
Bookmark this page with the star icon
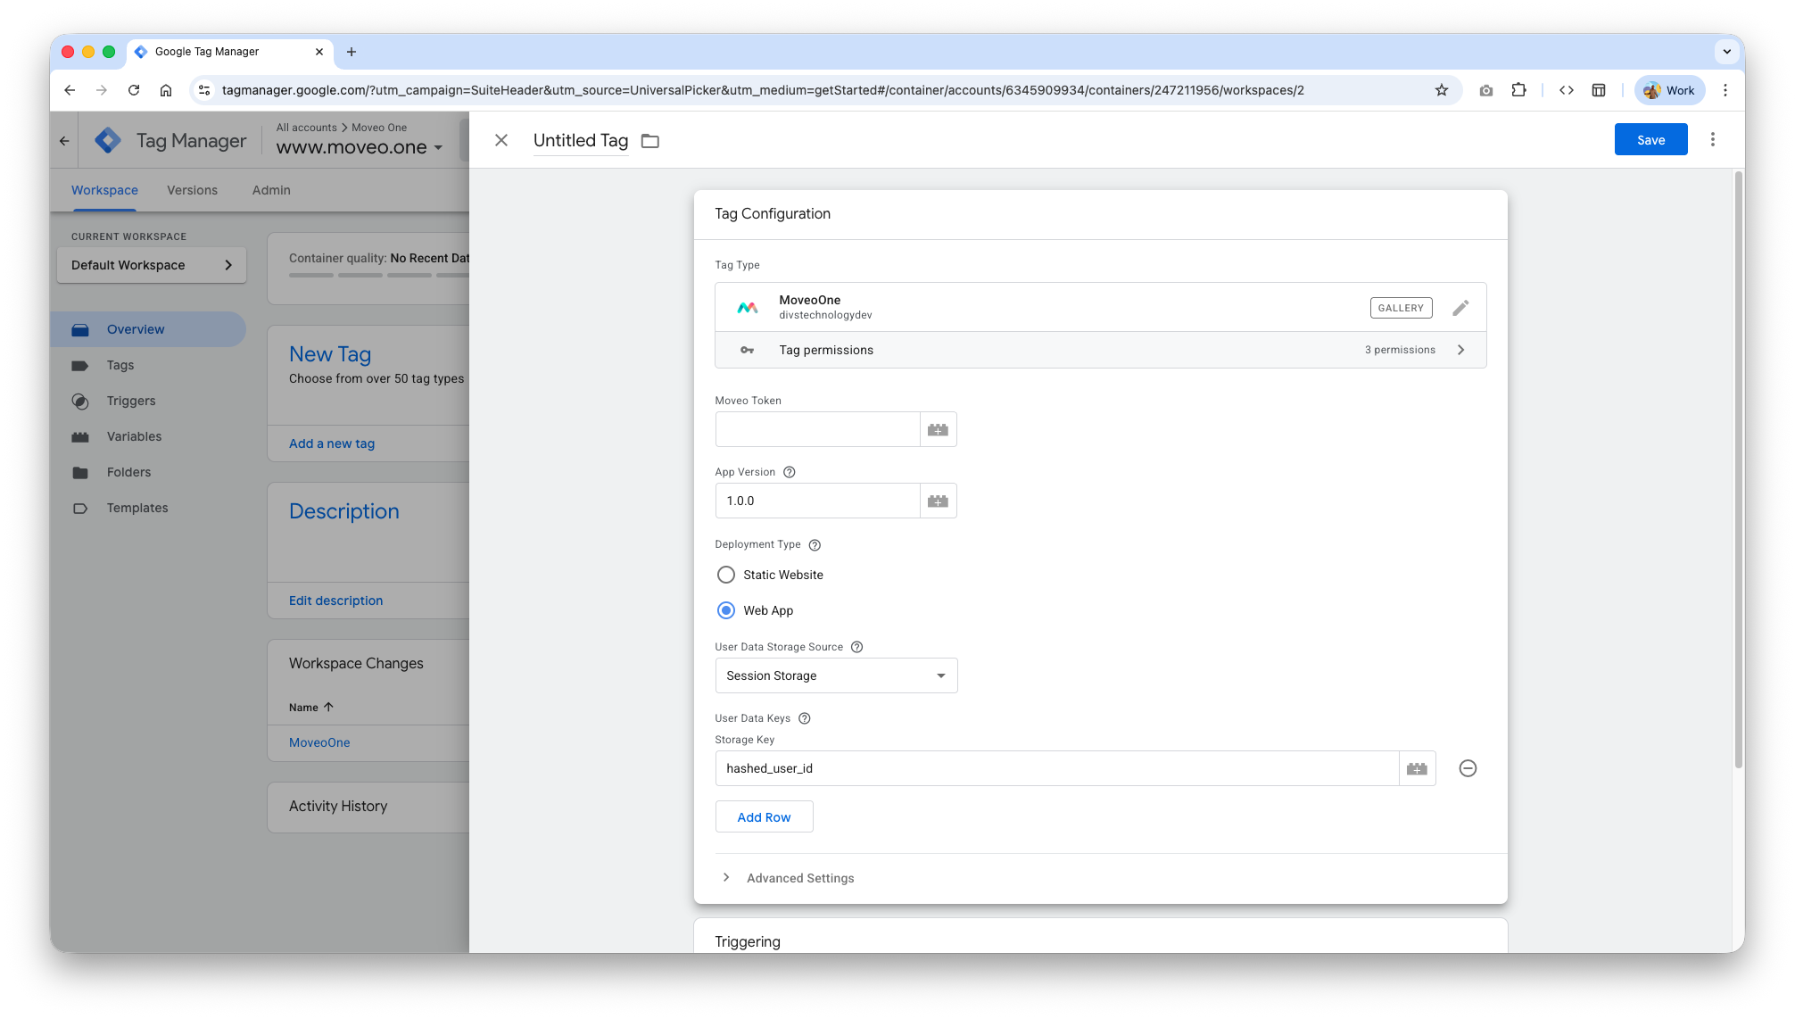1441,90
